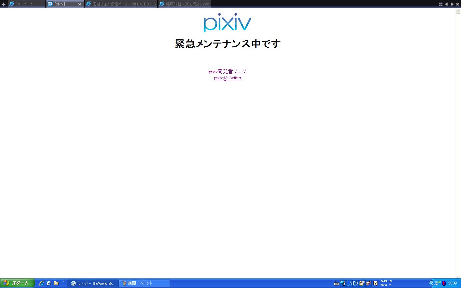The height and width of the screenshot is (288, 461).
Task: Click the system clock showing 23:09
Action: [x=452, y=283]
